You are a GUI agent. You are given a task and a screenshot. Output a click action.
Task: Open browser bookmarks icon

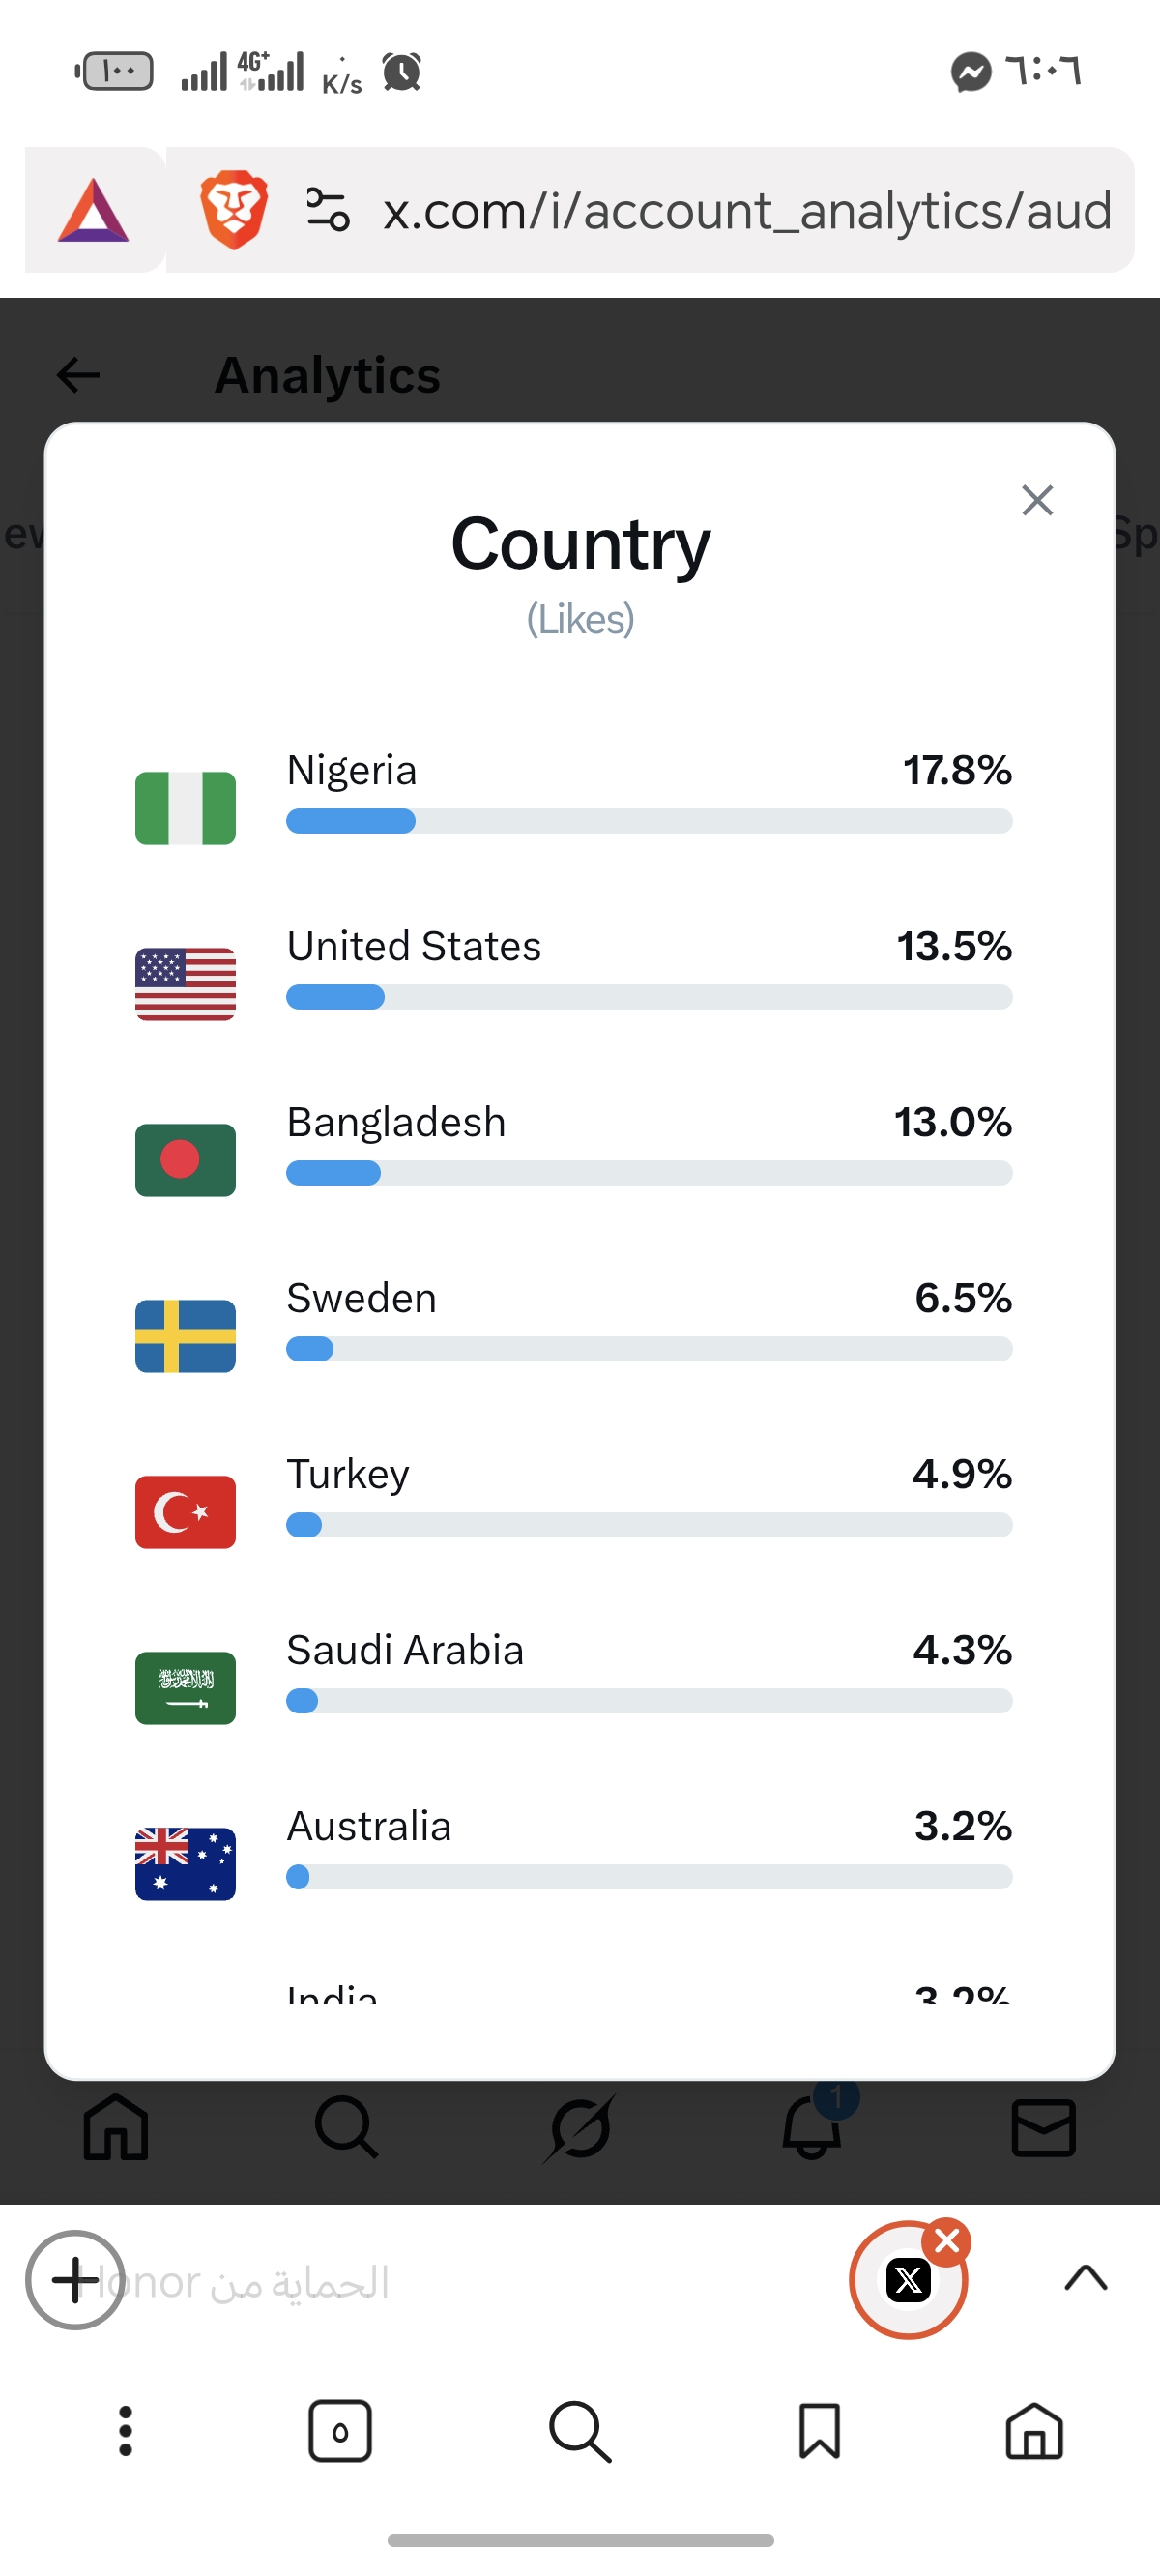(x=820, y=2431)
